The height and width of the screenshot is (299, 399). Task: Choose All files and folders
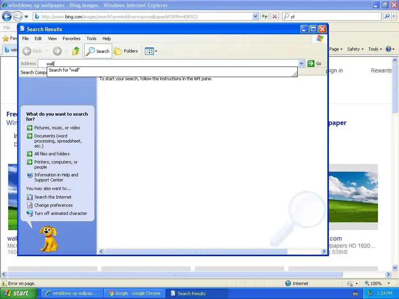pyautogui.click(x=52, y=154)
